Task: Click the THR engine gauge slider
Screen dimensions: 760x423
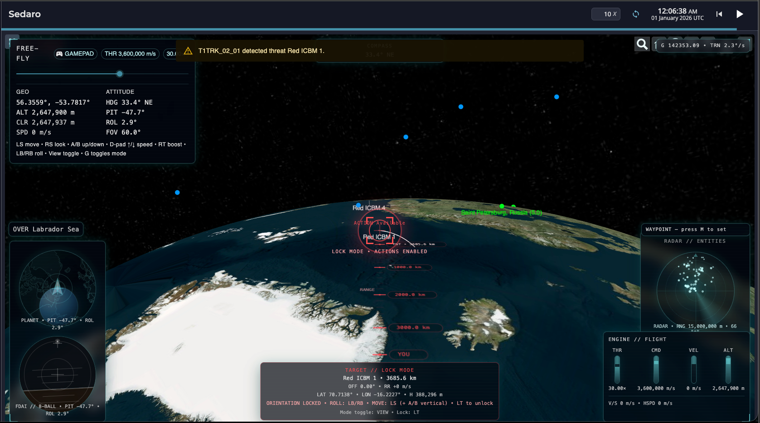Action: point(617,370)
